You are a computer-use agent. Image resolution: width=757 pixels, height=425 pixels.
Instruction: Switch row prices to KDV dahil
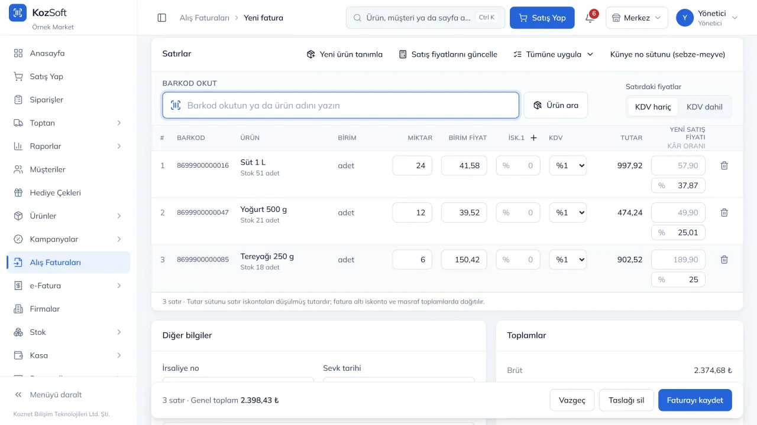coord(704,107)
